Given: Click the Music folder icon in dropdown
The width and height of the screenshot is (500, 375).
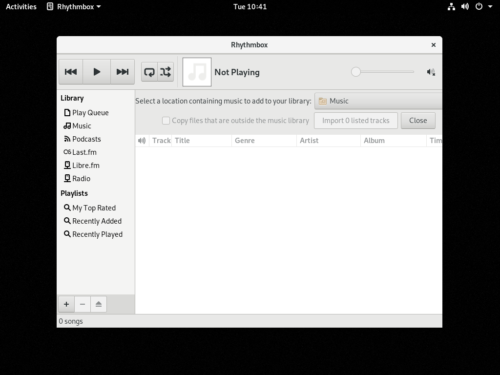Looking at the screenshot, I should click(323, 101).
